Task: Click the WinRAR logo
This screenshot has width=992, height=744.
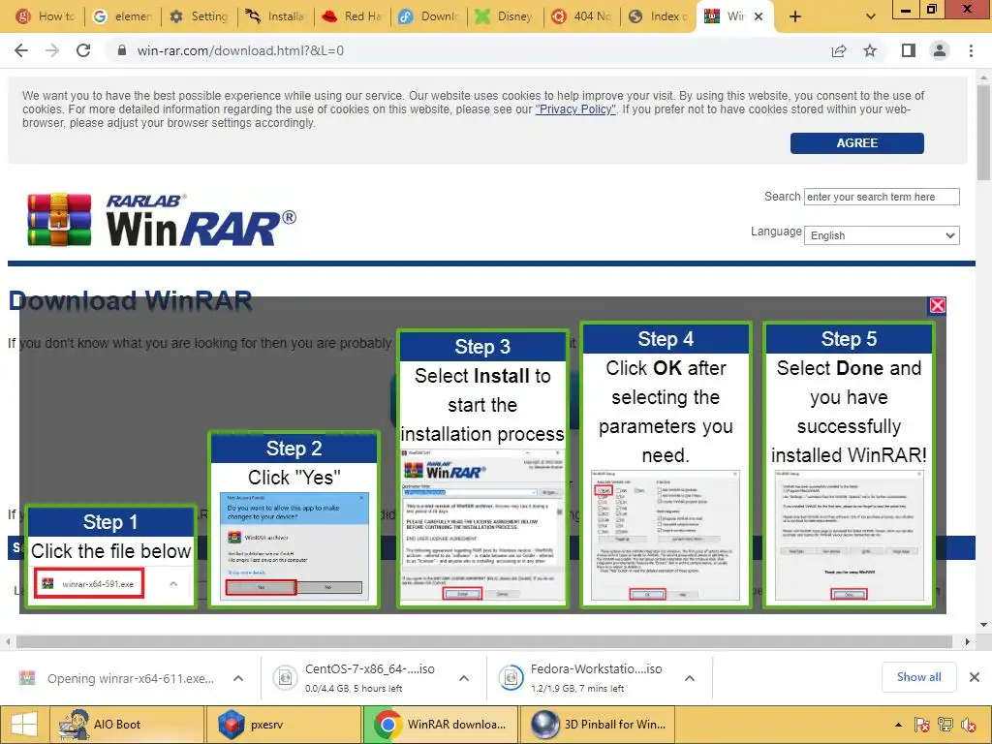Action: tap(162, 220)
